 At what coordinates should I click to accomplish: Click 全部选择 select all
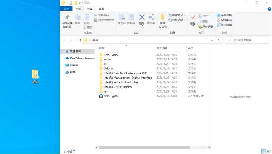coord(224,15)
